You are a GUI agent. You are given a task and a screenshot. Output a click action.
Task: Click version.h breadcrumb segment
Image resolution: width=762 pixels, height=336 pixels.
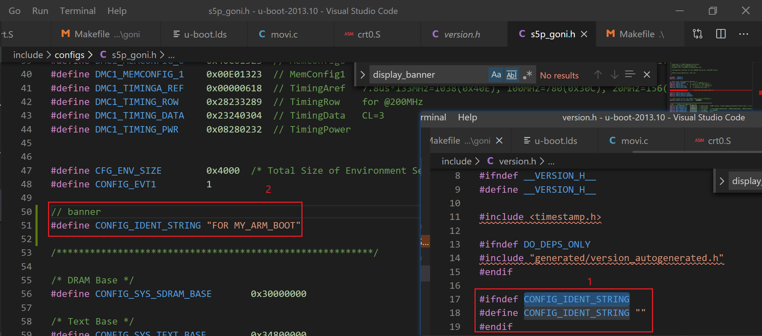click(x=517, y=161)
